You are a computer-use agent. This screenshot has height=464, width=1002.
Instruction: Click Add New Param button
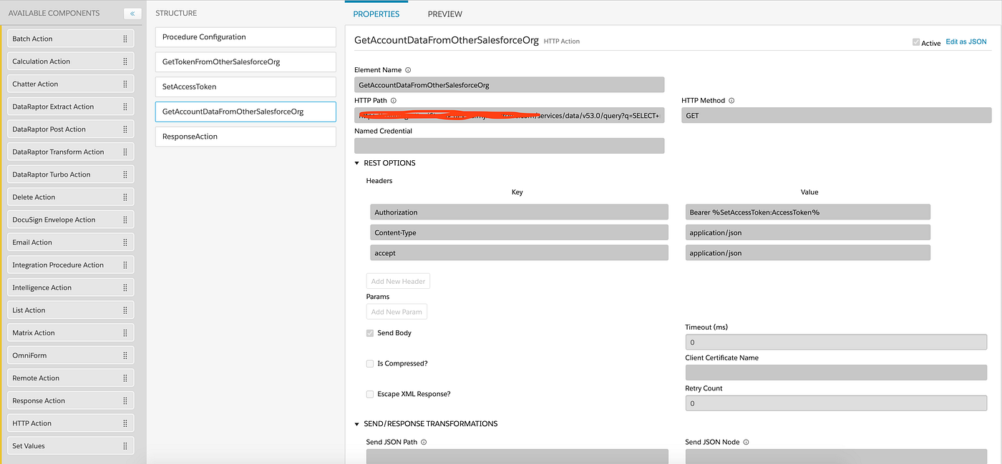397,312
